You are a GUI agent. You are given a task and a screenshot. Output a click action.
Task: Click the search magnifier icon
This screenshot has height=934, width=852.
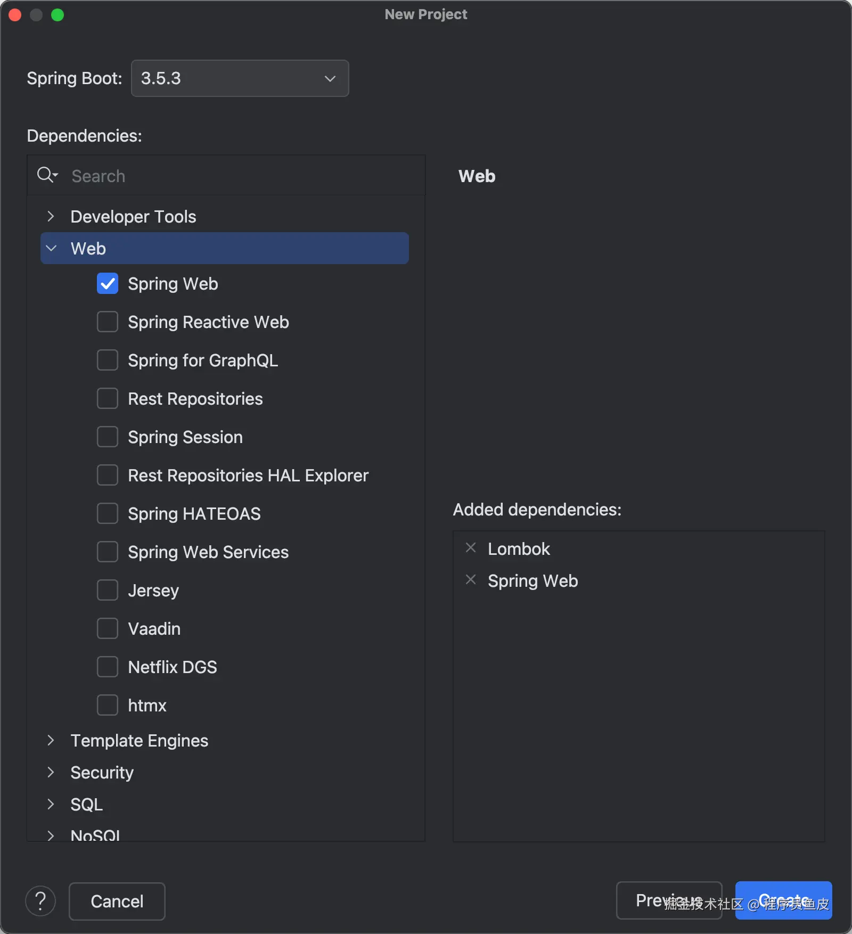click(x=46, y=175)
